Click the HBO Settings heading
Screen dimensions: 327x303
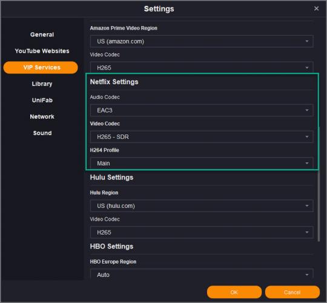111,246
